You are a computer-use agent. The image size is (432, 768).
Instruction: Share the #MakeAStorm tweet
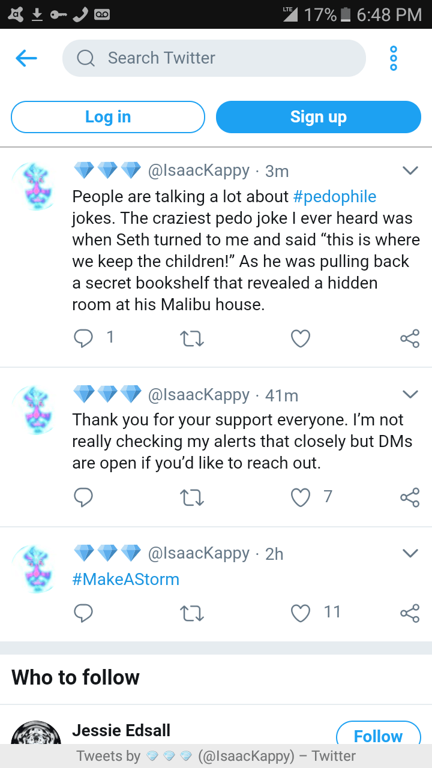[x=410, y=613]
